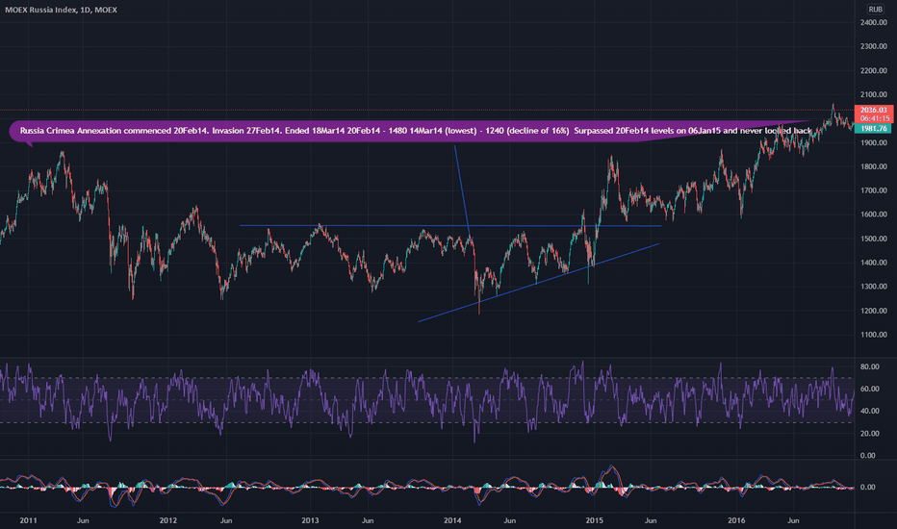Click the 20.00 RSI scale label

869,434
